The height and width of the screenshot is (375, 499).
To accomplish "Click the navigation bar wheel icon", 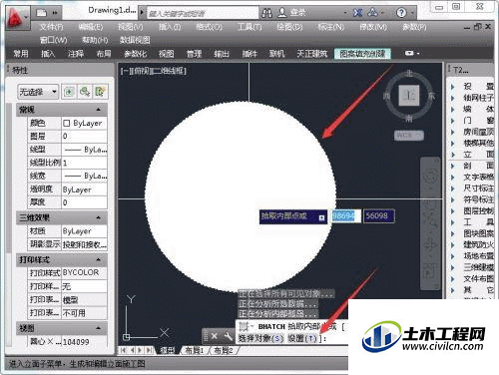I will [x=430, y=176].
